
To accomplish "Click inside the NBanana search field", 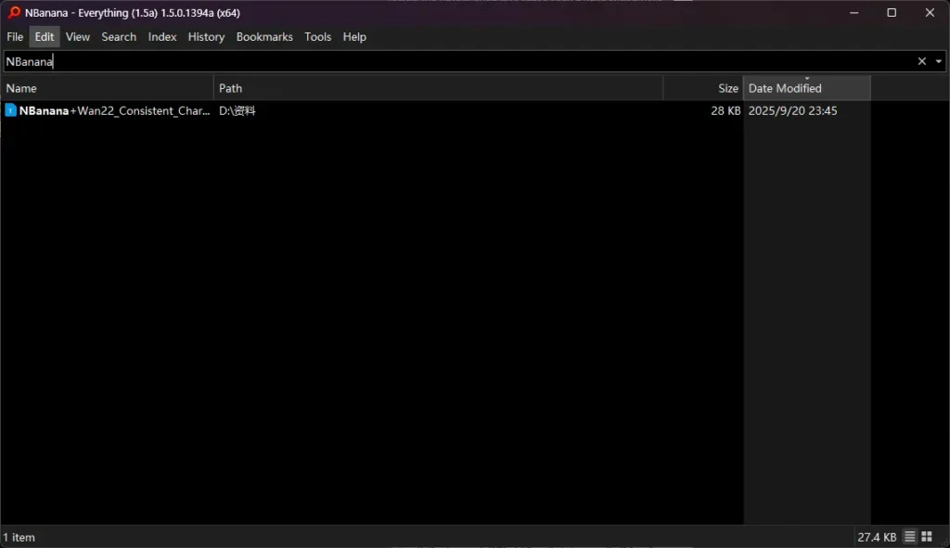I will (464, 61).
